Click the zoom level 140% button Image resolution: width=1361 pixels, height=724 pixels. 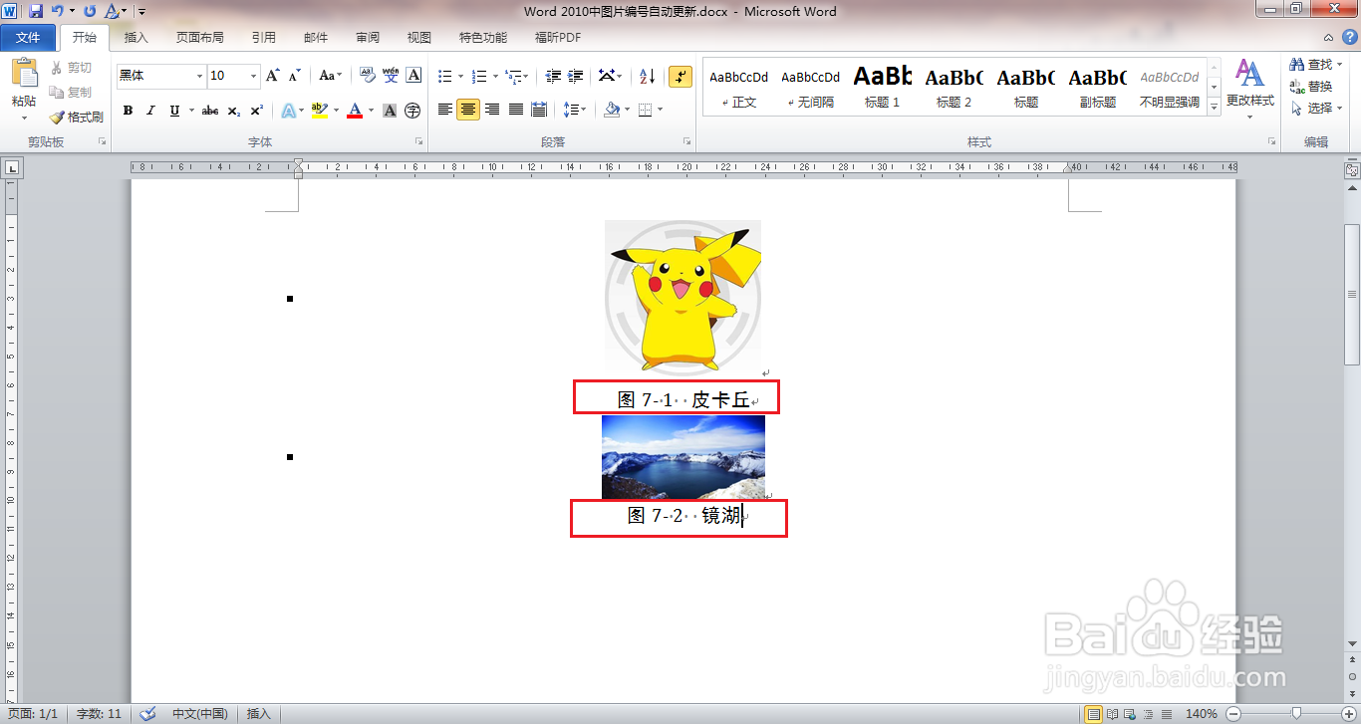click(x=1202, y=714)
